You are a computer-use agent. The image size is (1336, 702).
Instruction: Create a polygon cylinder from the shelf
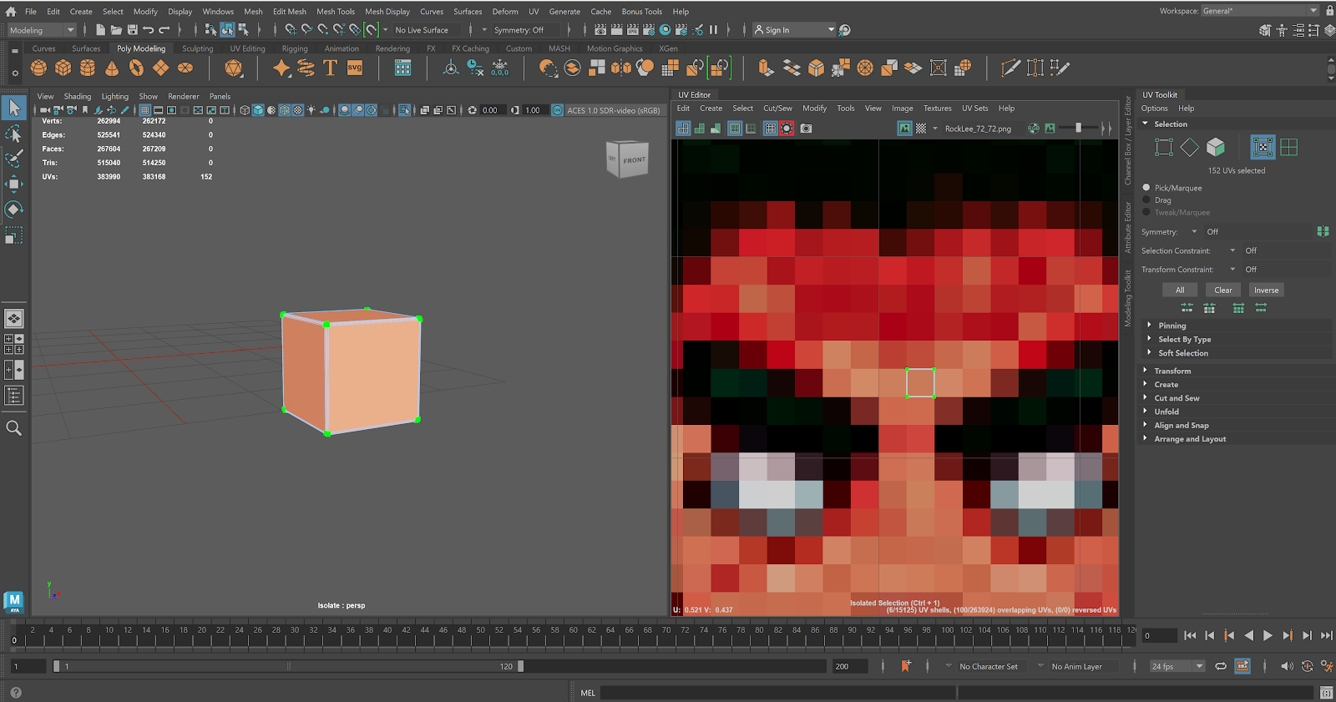(87, 68)
